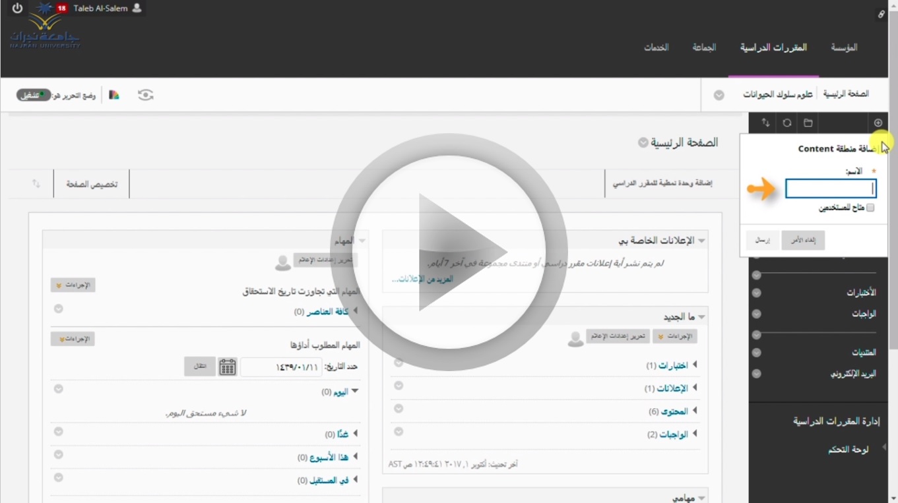Expand the اختبارات (1) item

[x=694, y=365]
